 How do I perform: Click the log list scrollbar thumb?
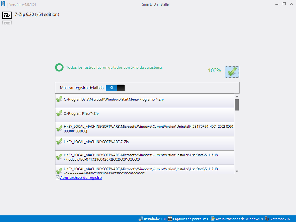[x=237, y=105]
